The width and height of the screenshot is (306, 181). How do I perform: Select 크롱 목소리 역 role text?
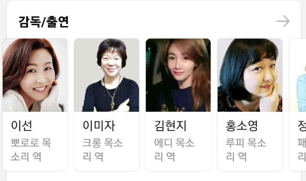point(103,150)
